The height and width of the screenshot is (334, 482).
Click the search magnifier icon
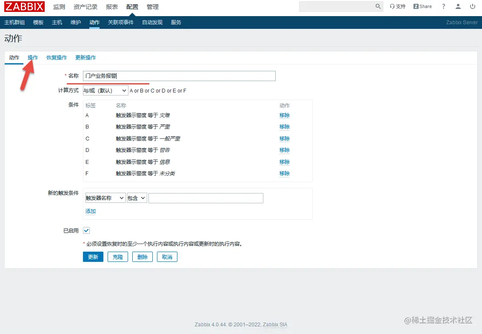coord(378,6)
